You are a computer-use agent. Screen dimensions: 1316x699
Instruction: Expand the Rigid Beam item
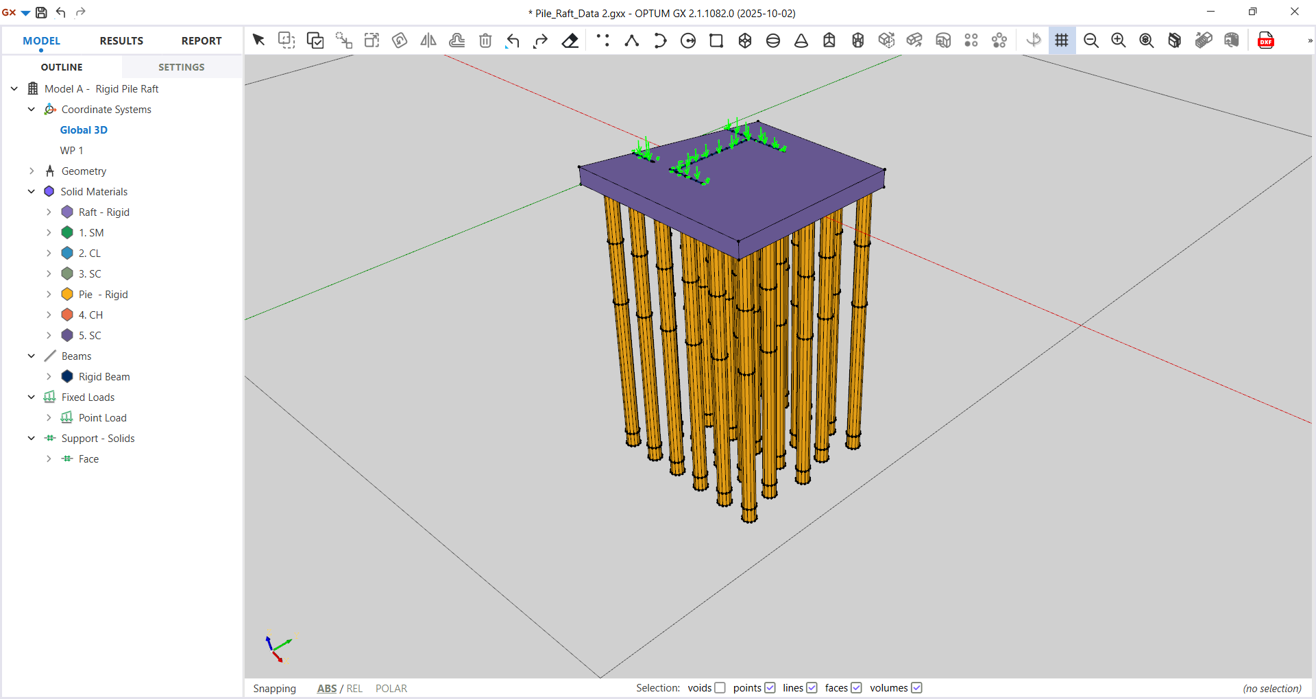(49, 377)
